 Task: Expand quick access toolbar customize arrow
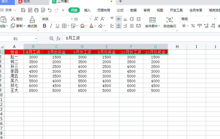point(63,10)
